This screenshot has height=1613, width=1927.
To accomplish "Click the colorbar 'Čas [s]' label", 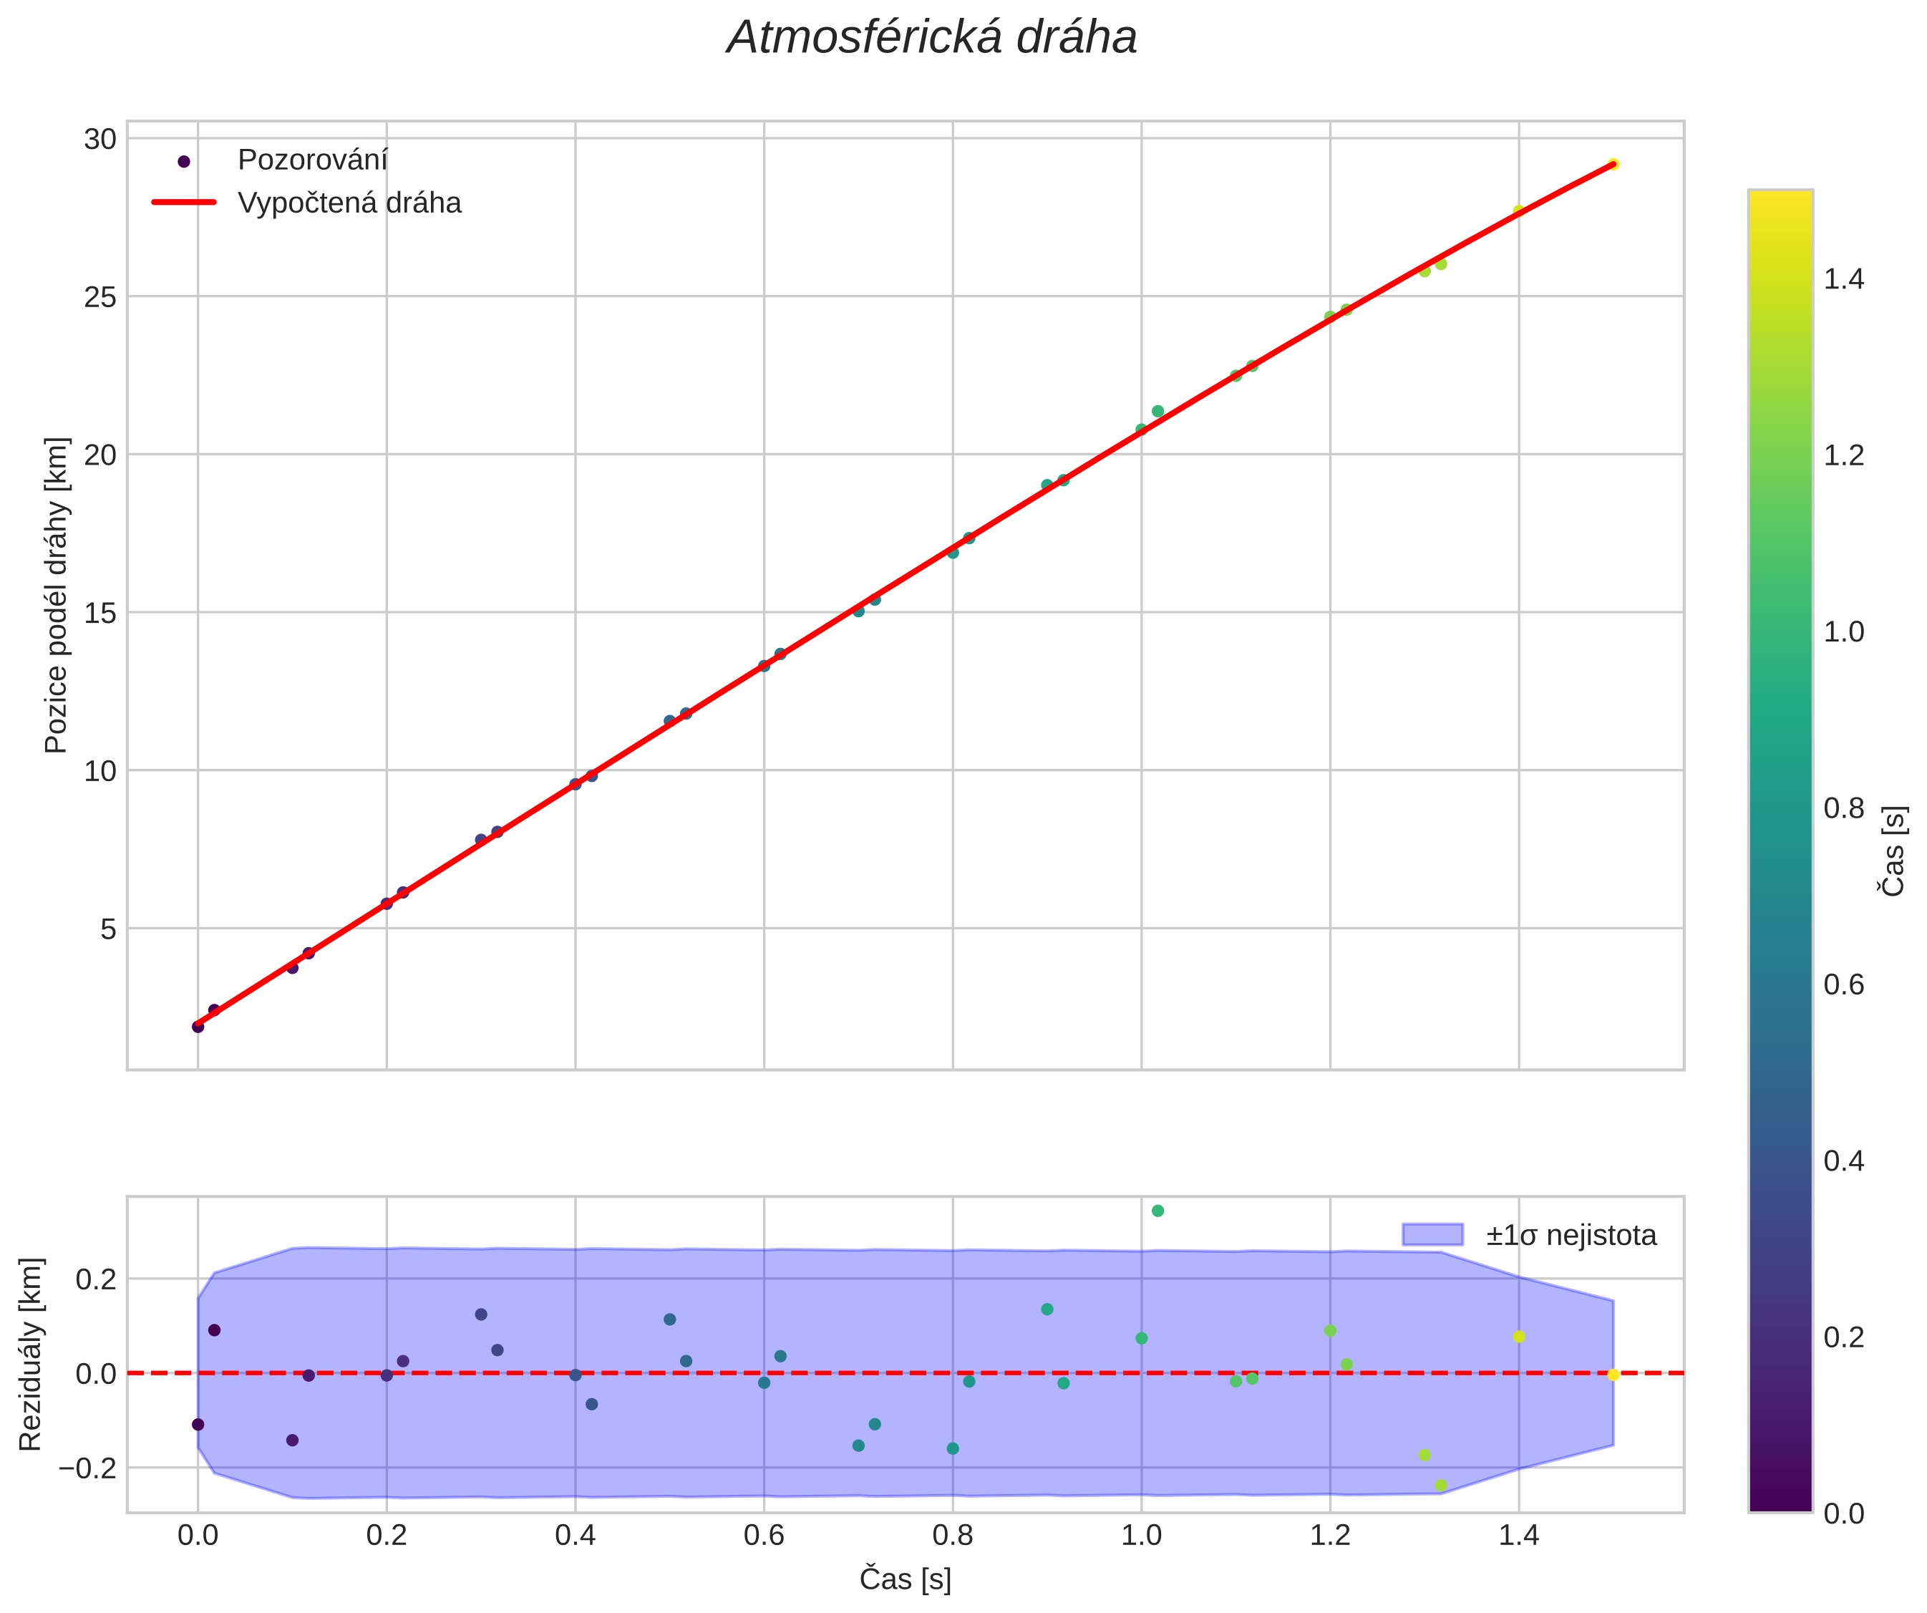I will point(1893,851).
